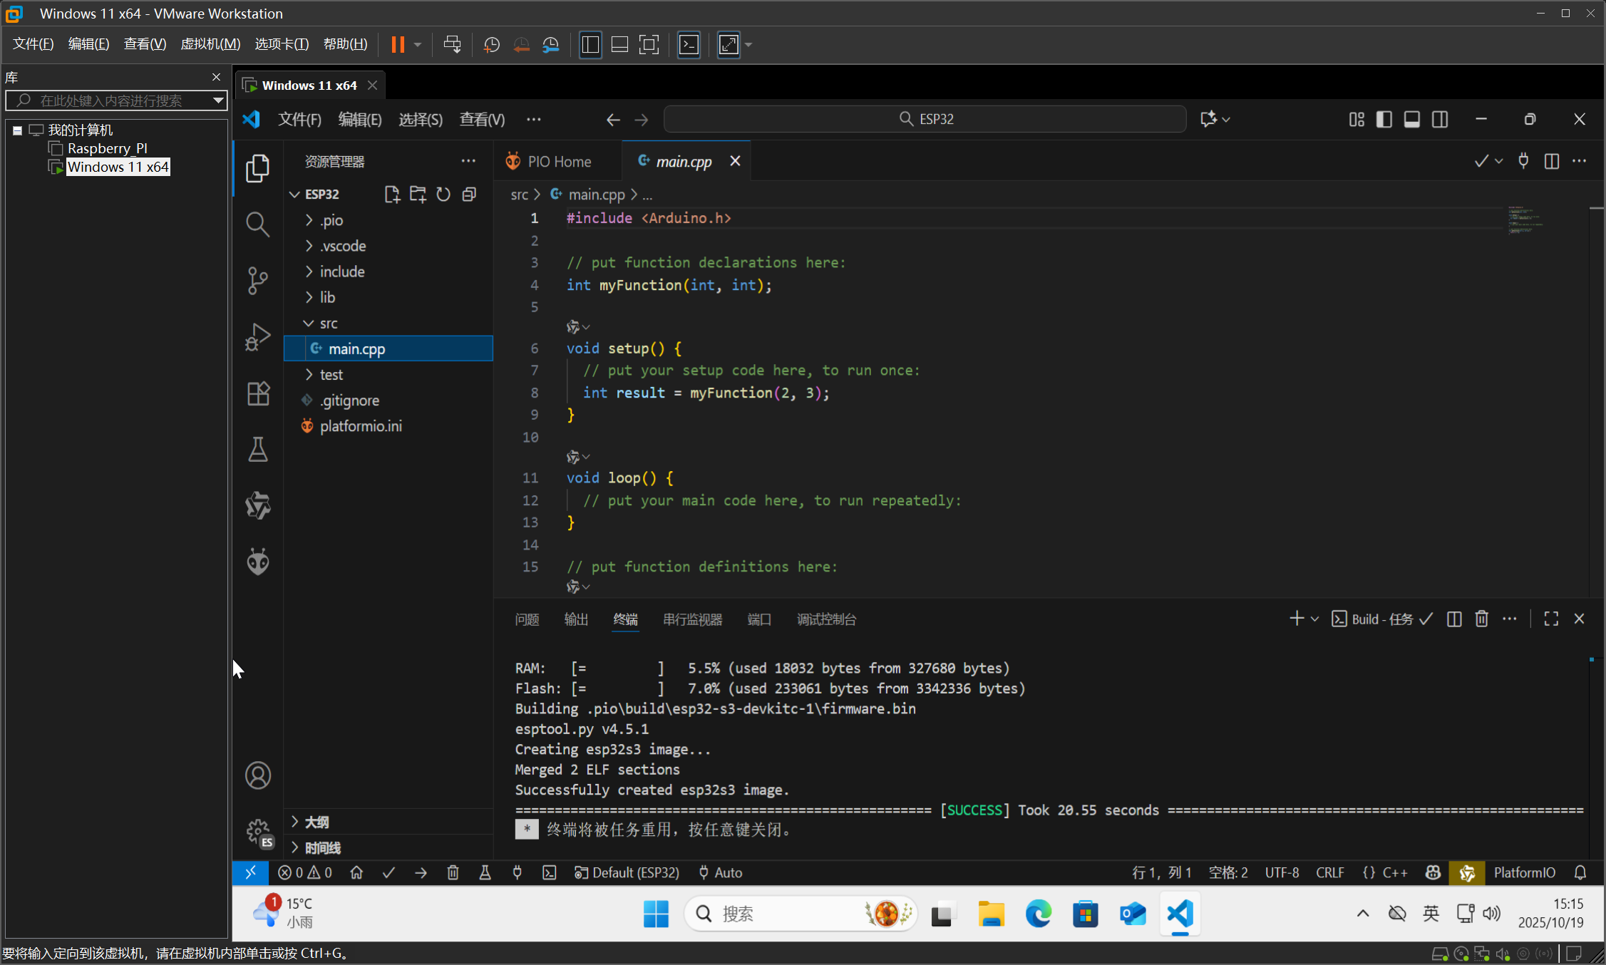Clean the build with the trash icon

pos(453,872)
